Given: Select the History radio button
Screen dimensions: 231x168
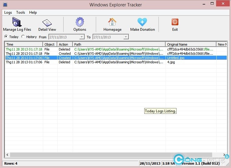Looking at the screenshot, I should tap(23, 37).
